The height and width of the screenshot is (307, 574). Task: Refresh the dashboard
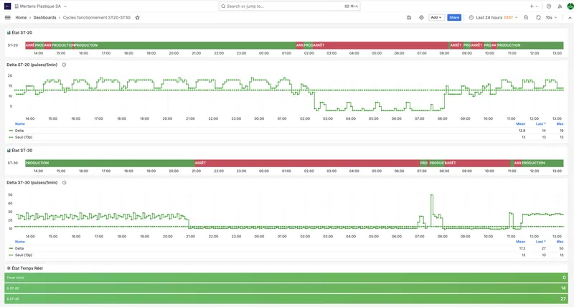click(538, 17)
